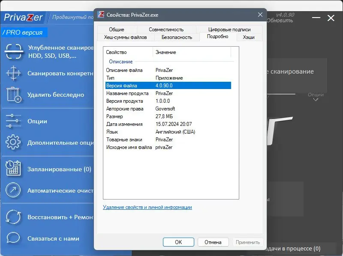Click the sliders Options icon in PrivaZer
The width and height of the screenshot is (343, 256).
tap(13, 121)
